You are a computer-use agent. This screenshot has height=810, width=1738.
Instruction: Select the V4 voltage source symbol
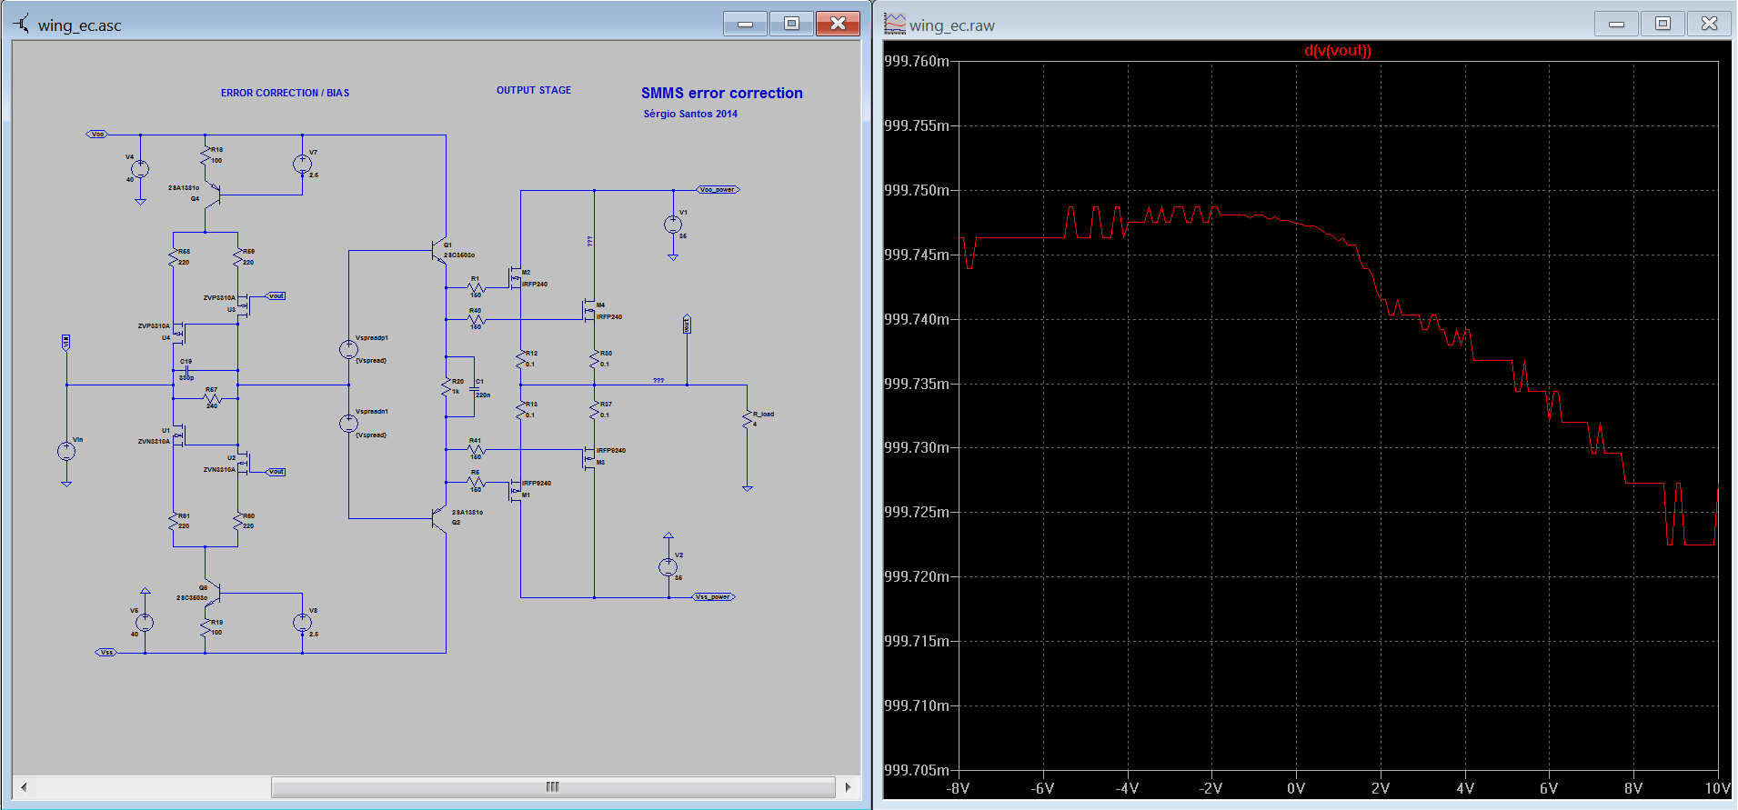point(140,169)
